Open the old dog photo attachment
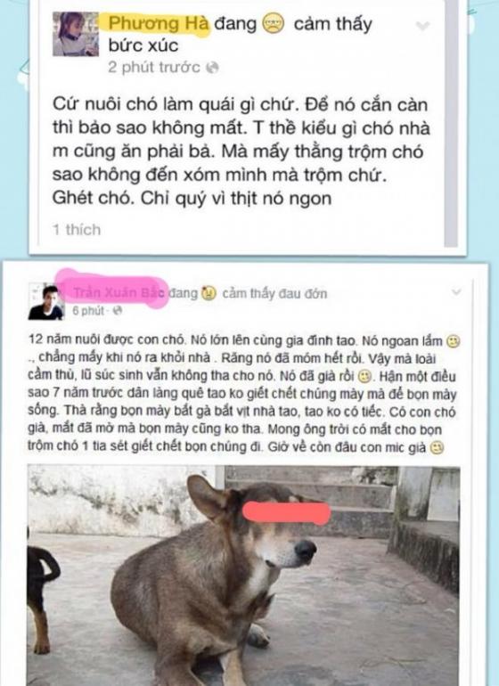Image resolution: width=499 pixels, height=686 pixels. tap(243, 576)
